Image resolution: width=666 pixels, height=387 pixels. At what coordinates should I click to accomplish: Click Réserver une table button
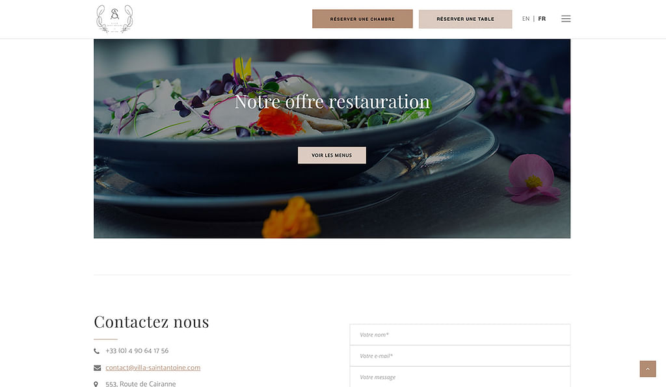[465, 19]
